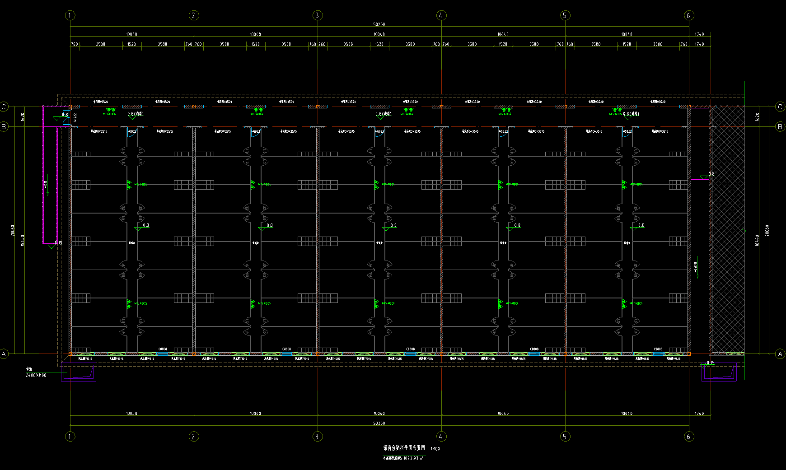Click axis bubble A on left side
This screenshot has height=470, width=786.
4,354
